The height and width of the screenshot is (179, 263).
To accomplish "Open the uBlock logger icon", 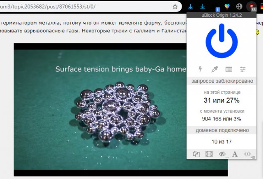I will (x=229, y=69).
